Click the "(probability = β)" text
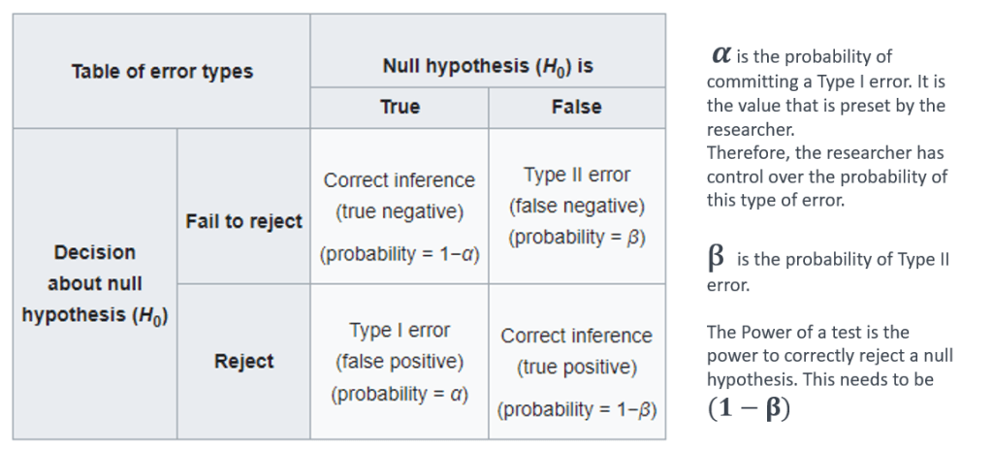This screenshot has width=993, height=450. click(576, 238)
